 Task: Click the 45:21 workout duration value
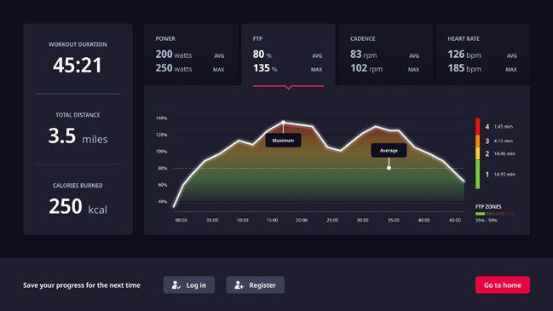[78, 66]
